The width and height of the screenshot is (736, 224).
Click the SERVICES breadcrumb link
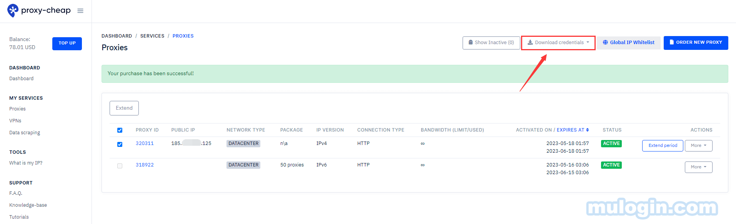[152, 36]
